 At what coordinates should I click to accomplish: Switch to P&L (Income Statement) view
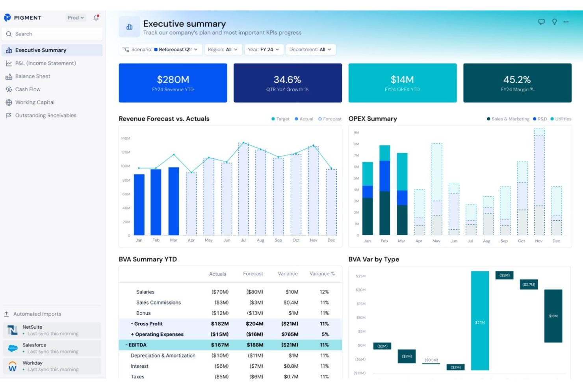46,63
